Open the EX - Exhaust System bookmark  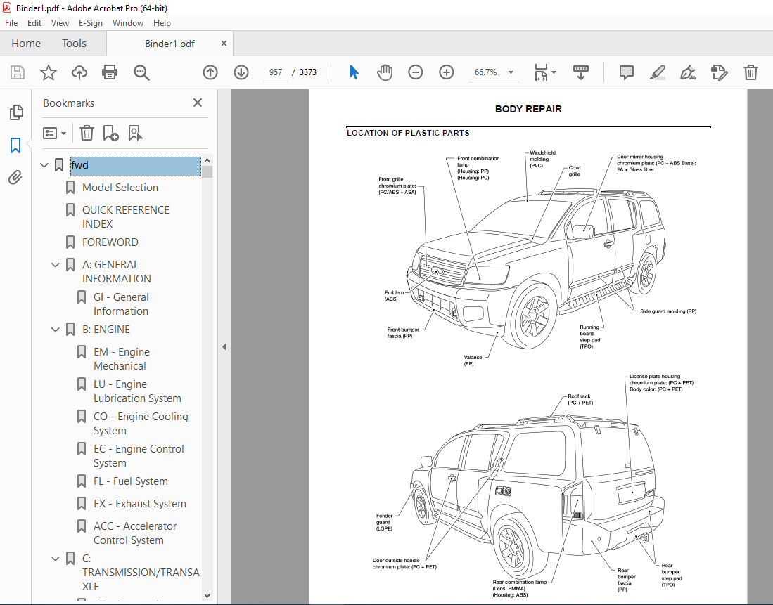140,504
